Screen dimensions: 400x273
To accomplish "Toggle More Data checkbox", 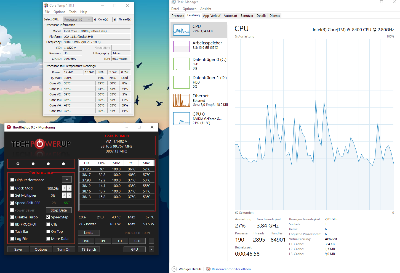I will 48,239.
